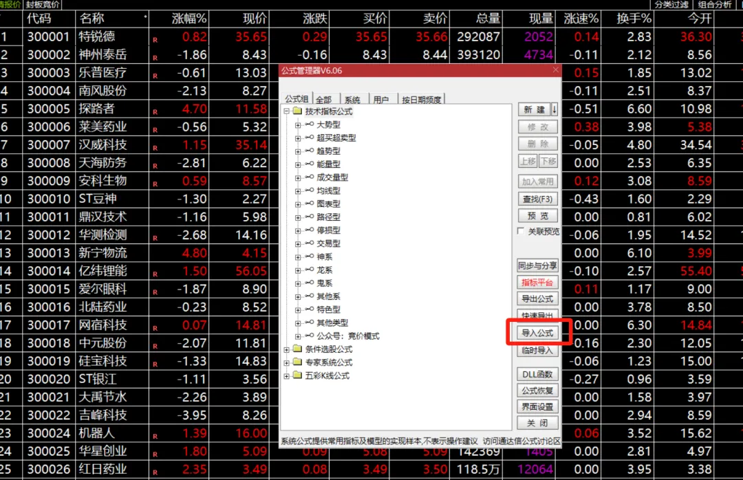This screenshot has width=743, height=480.
Task: Click the 五彩K线公式 folder icon
Action: tap(297, 375)
